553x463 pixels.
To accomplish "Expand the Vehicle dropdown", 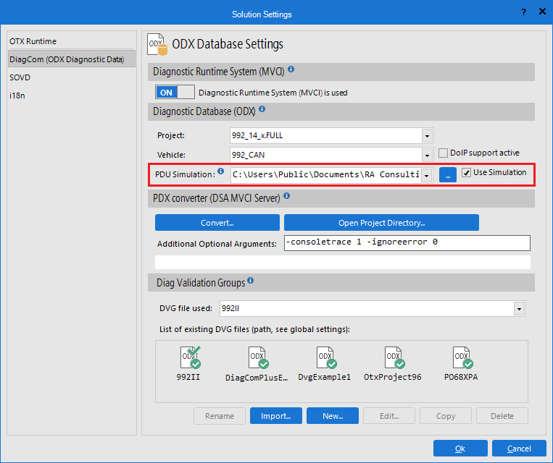I will point(426,155).
